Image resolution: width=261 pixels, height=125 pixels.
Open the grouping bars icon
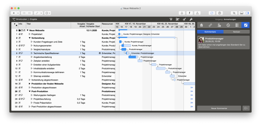tap(177, 19)
